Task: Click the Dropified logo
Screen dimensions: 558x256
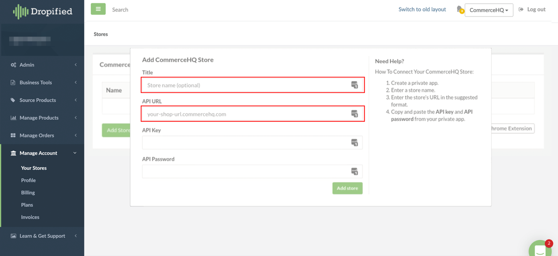Action: (42, 12)
